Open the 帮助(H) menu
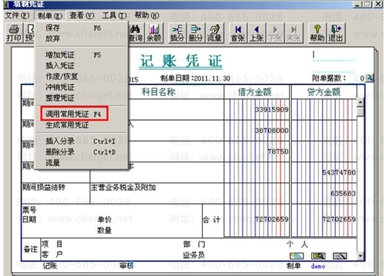The width and height of the screenshot is (384, 276). (x=147, y=16)
